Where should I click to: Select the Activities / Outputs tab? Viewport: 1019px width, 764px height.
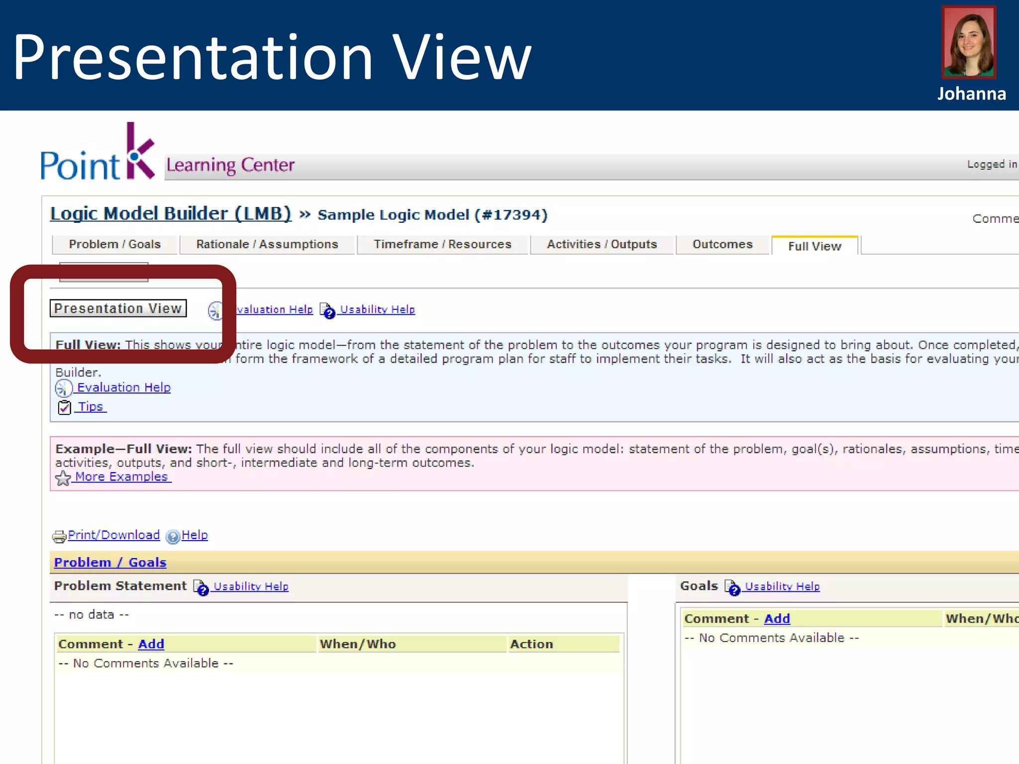click(x=602, y=244)
